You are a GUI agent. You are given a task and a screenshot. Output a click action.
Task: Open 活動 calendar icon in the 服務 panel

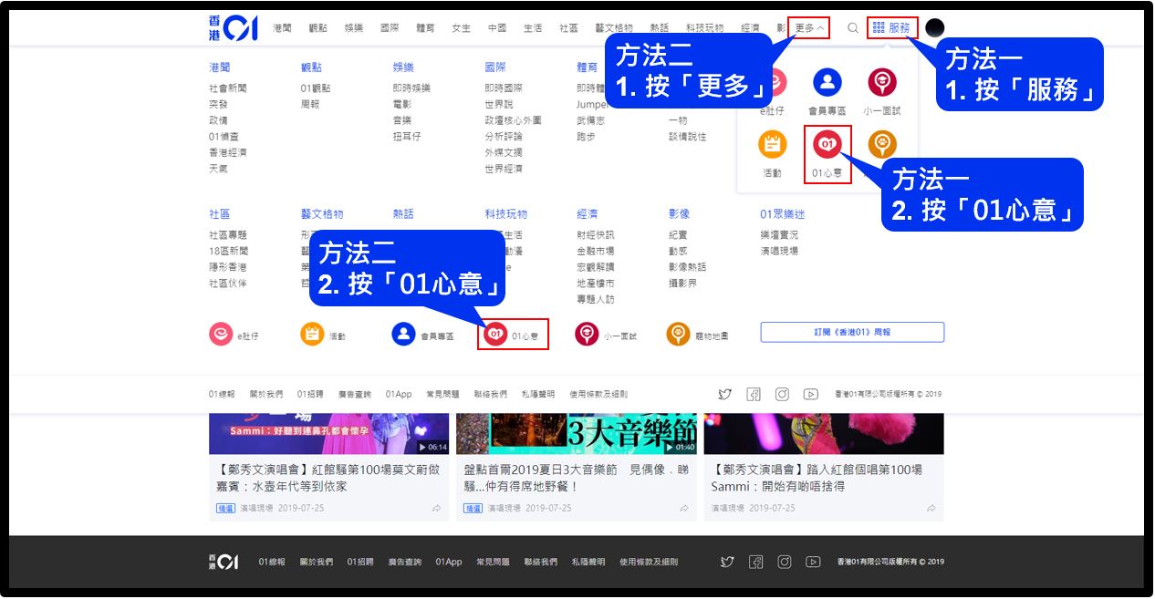pos(772,144)
